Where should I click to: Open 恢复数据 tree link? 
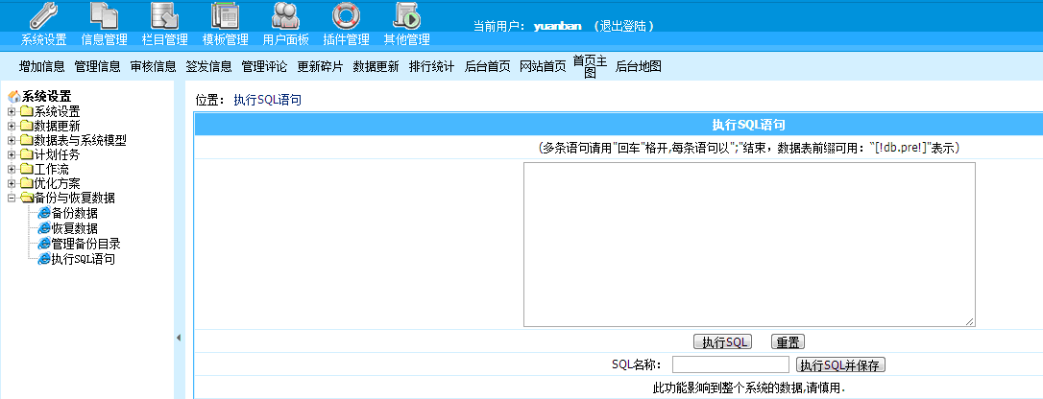point(75,228)
